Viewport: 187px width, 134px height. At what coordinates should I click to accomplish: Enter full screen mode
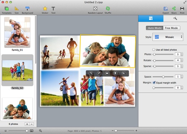click(185, 2)
